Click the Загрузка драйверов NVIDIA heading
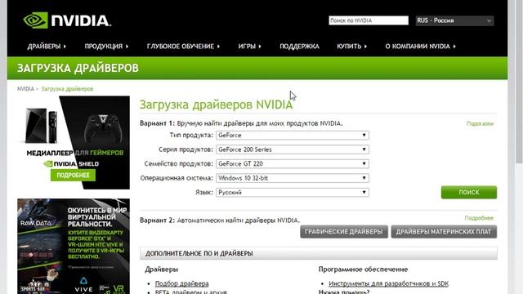The width and height of the screenshot is (523, 294). [216, 105]
